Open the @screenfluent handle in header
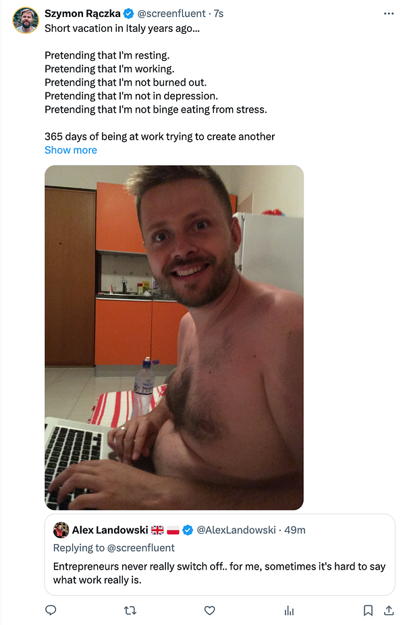 pos(171,13)
